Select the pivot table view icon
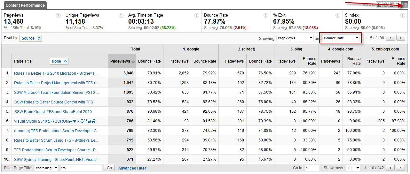The image size is (410, 174). 405,5
